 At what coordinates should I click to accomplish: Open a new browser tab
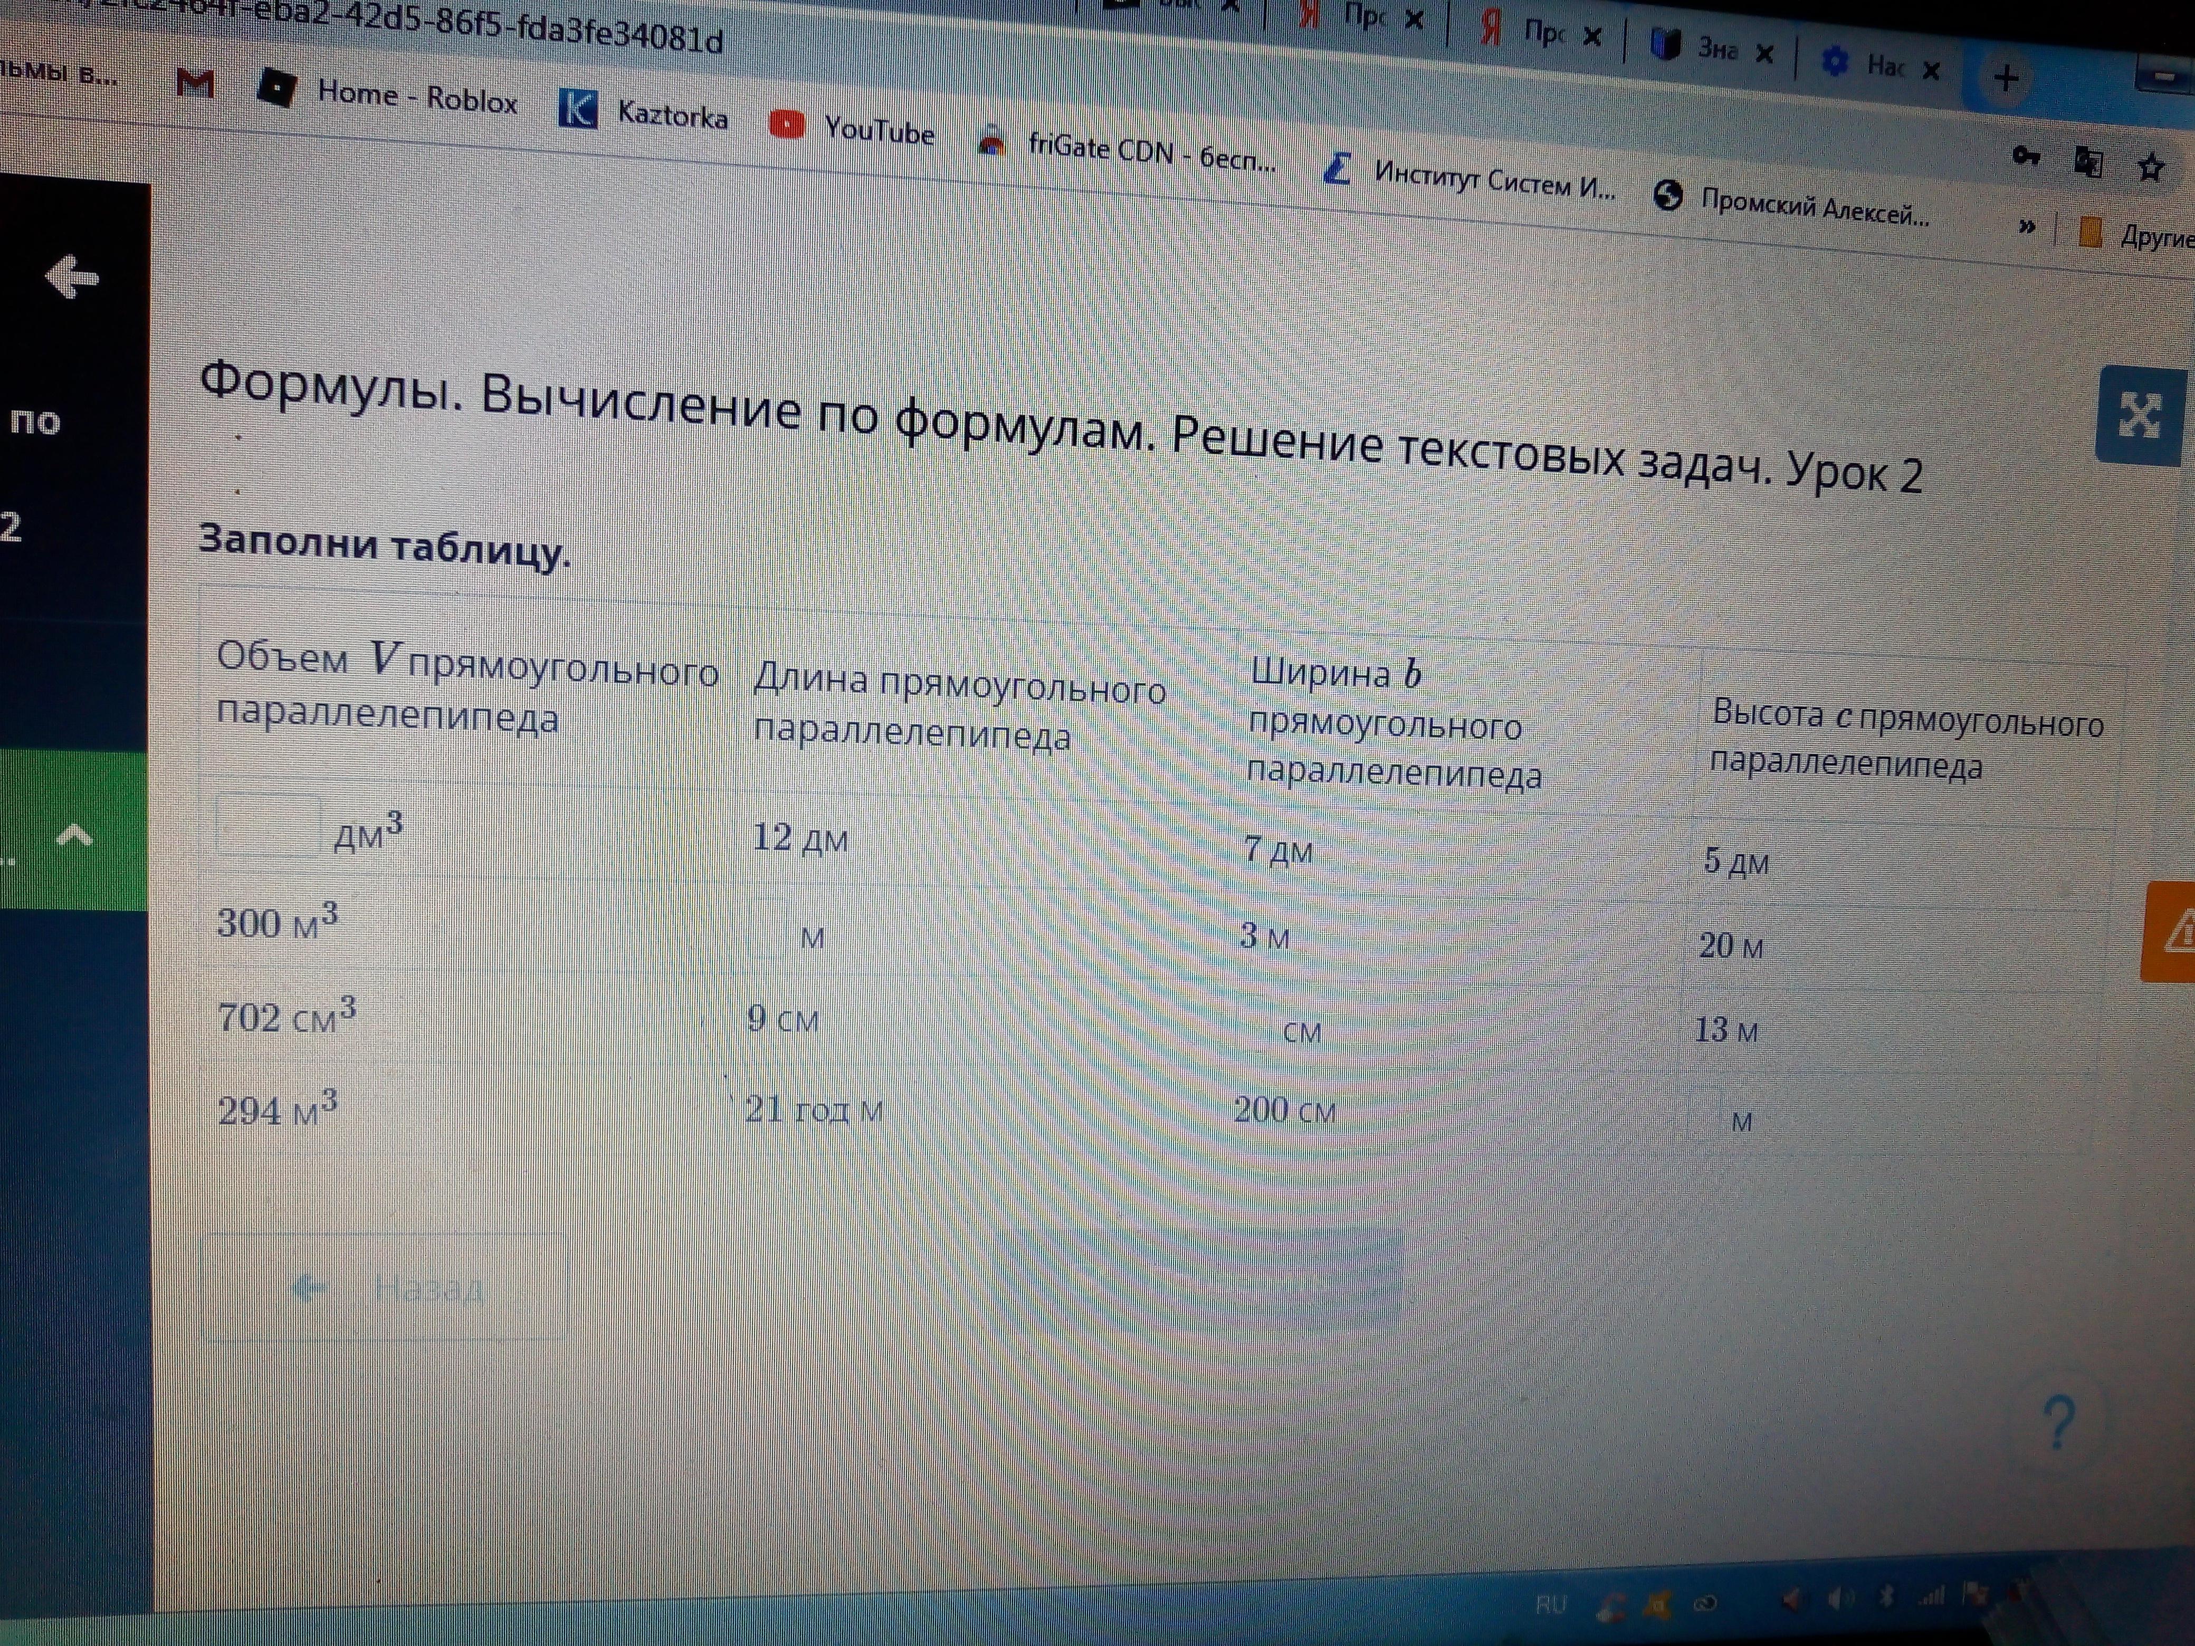(x=2006, y=78)
